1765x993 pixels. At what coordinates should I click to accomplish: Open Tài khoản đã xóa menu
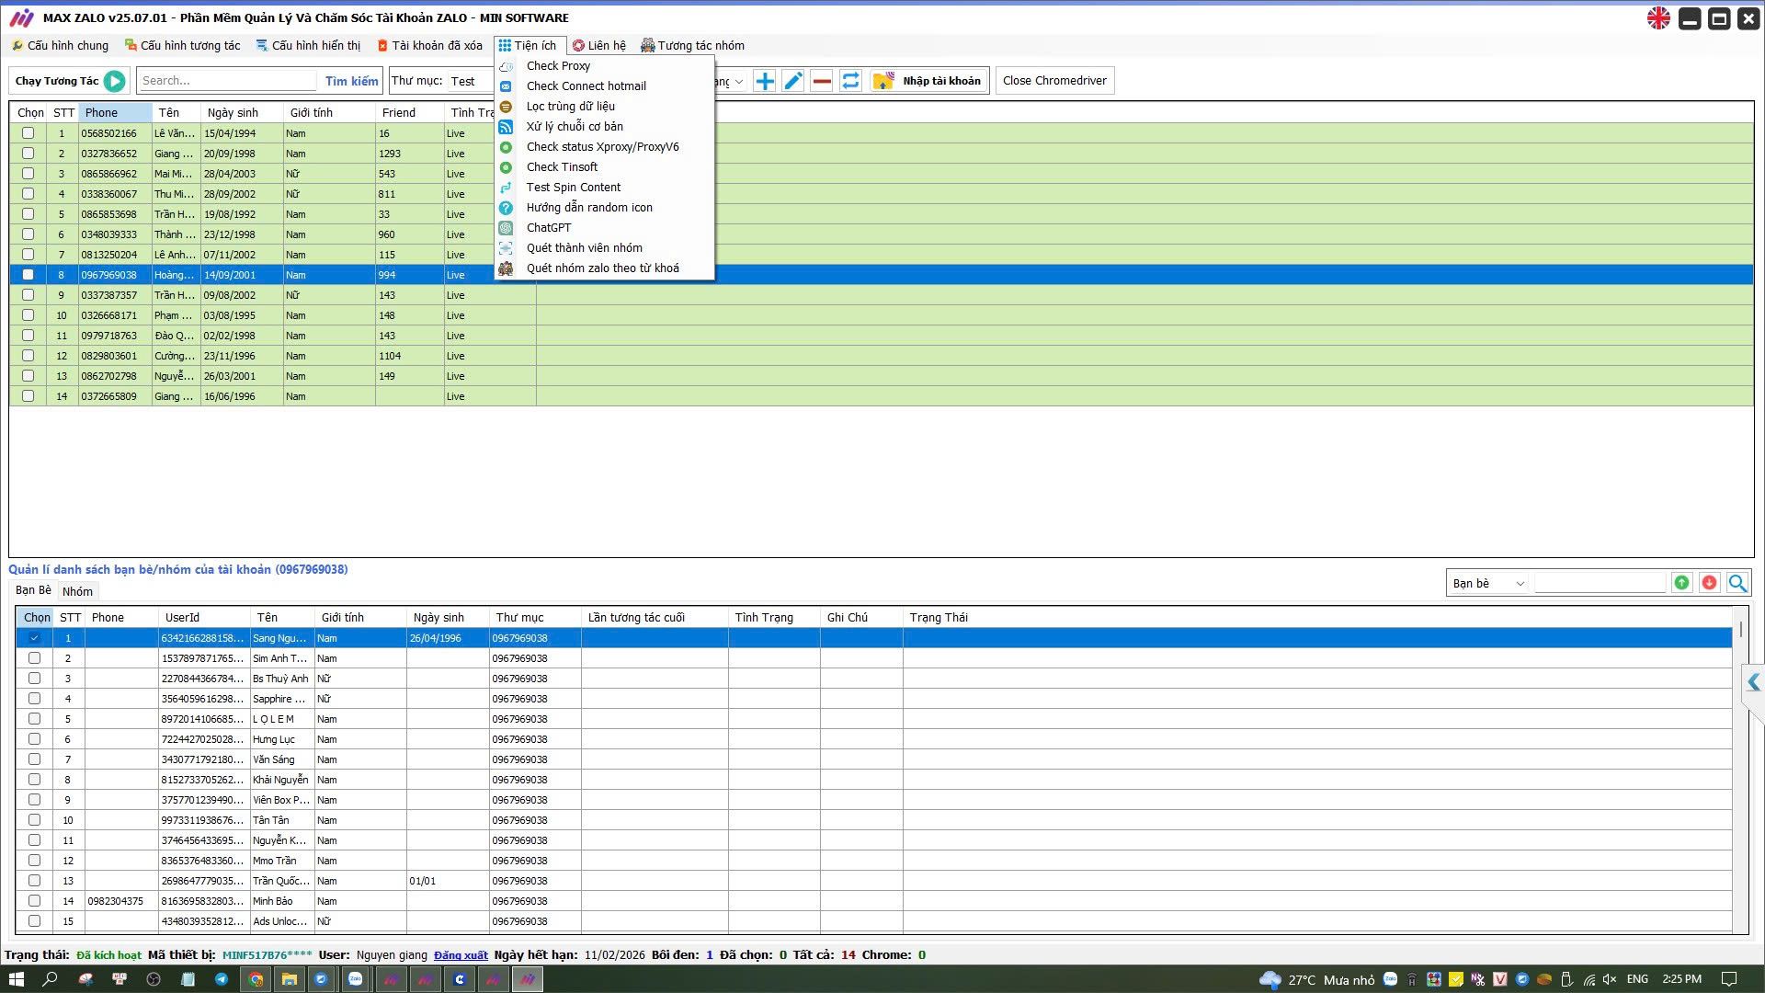click(429, 46)
